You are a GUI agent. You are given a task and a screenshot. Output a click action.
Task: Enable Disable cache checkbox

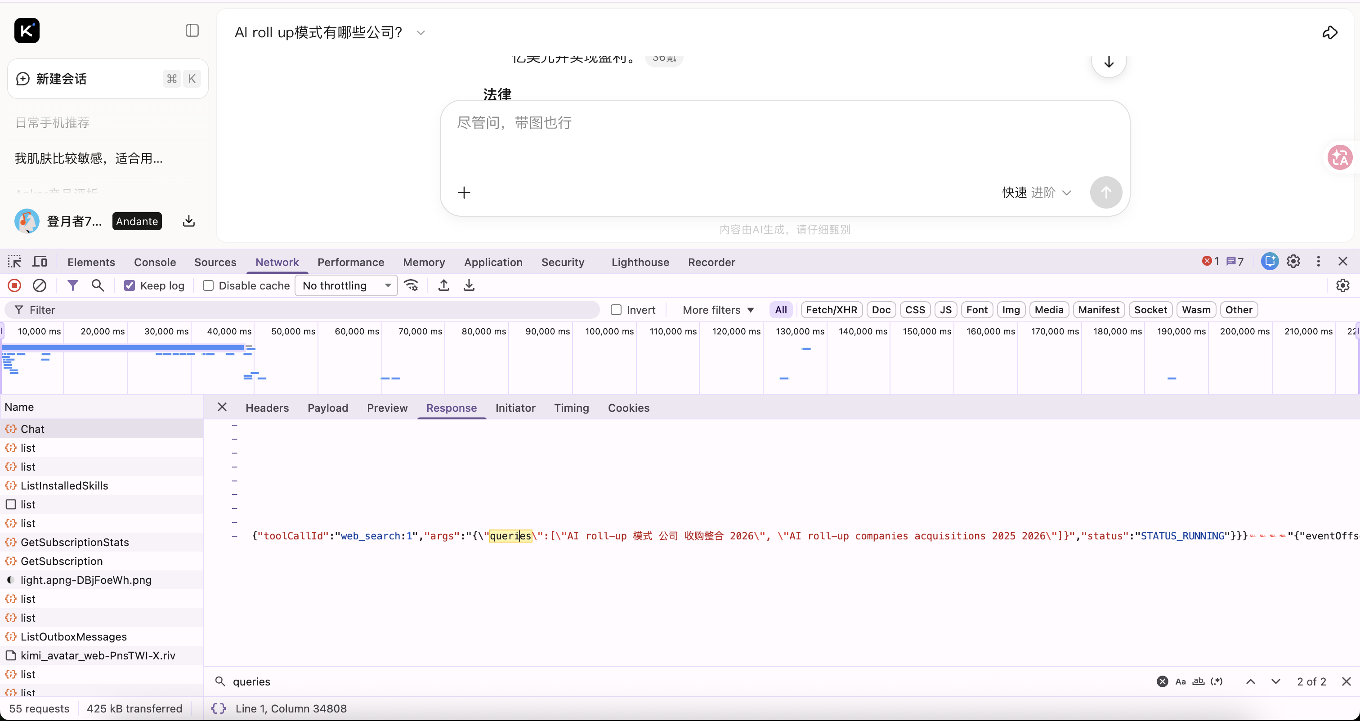[208, 285]
